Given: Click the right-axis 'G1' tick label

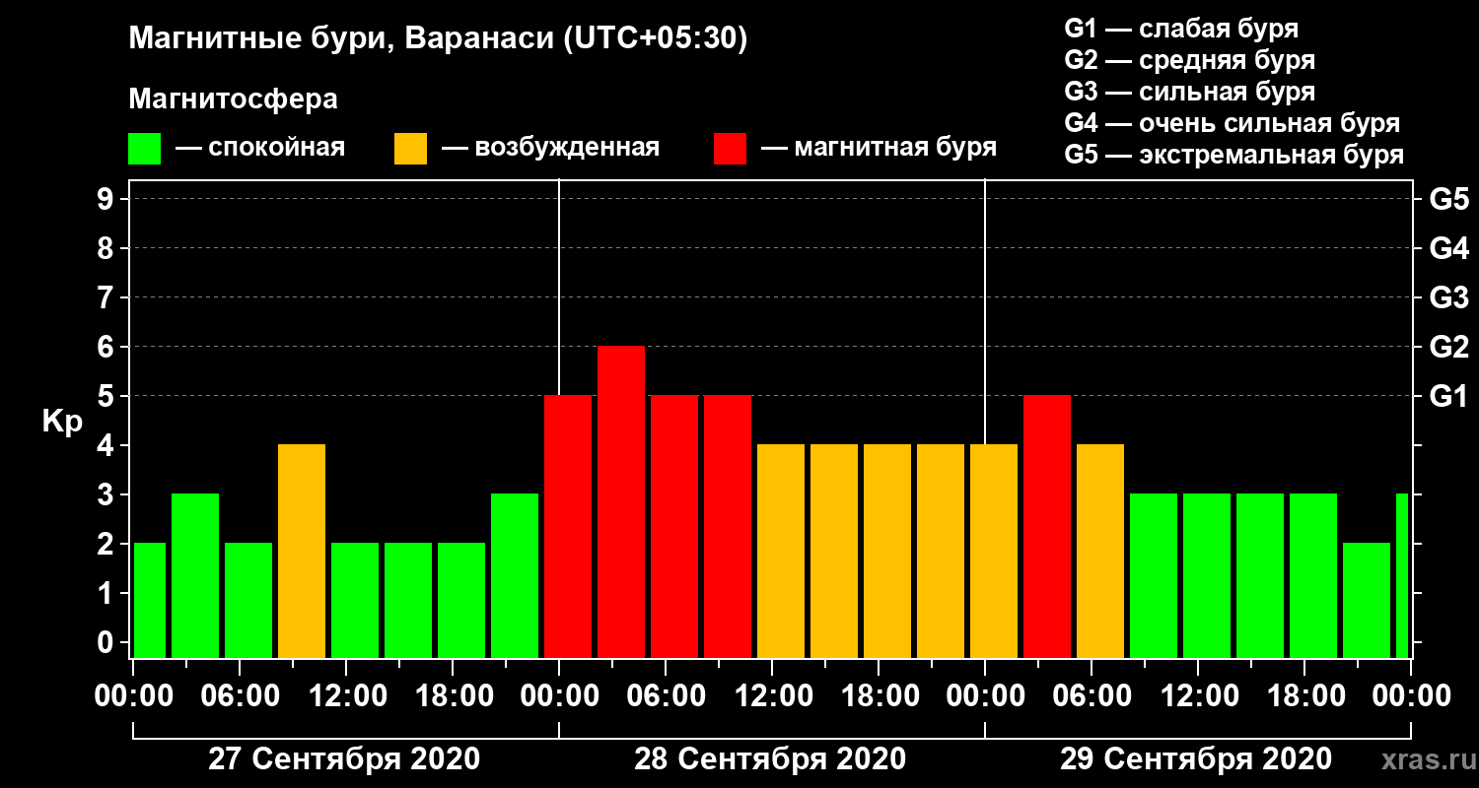Looking at the screenshot, I should point(1448,396).
